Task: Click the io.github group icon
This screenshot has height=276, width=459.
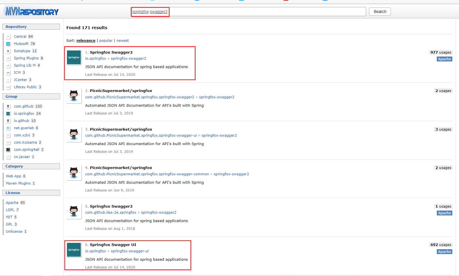Action: point(8,121)
